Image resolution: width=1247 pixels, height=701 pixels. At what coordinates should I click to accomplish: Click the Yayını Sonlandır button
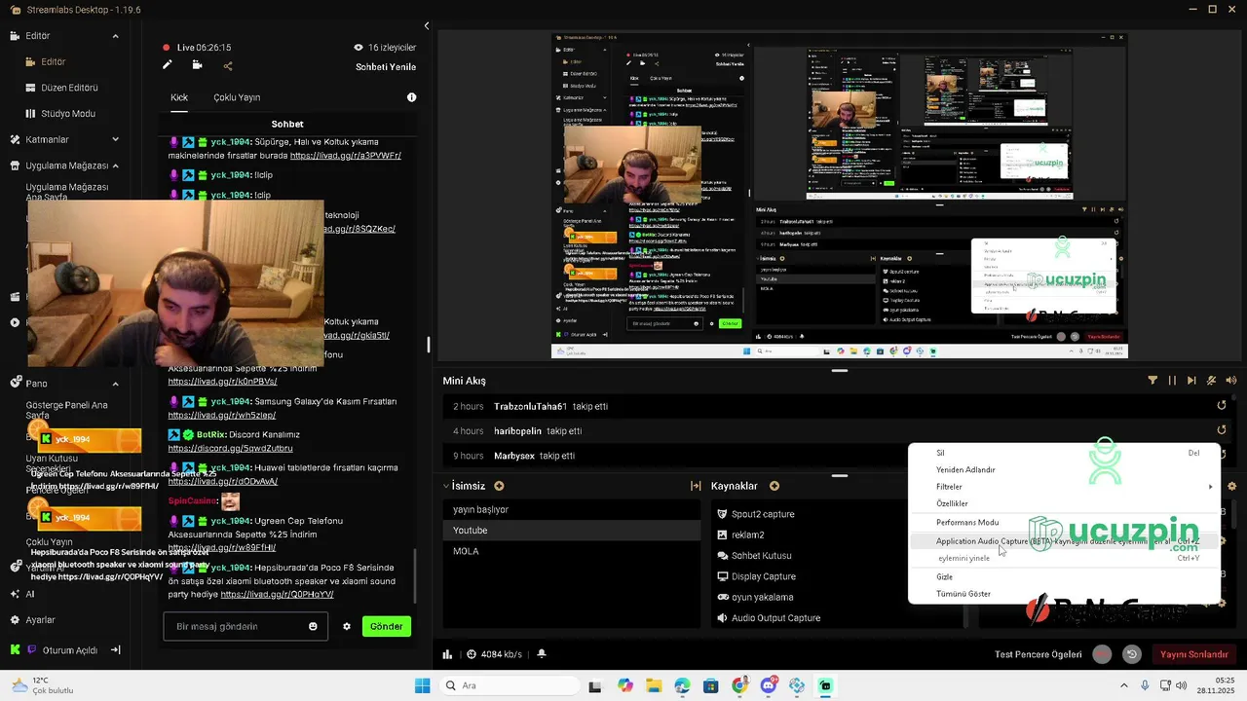point(1194,654)
